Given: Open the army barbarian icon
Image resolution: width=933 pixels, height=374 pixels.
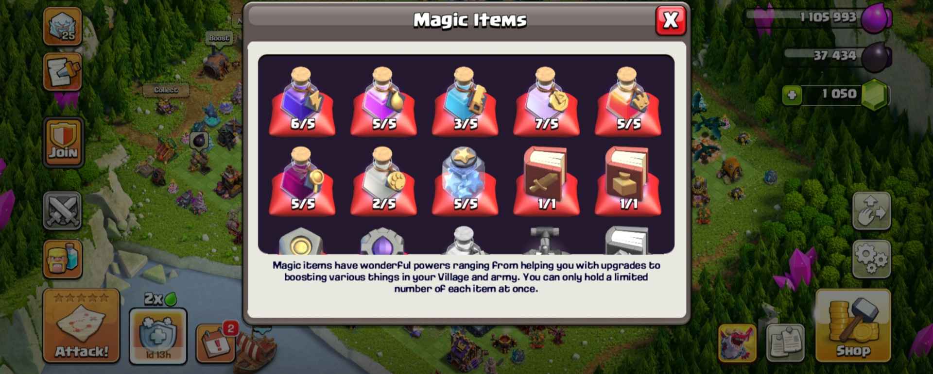Looking at the screenshot, I should (x=63, y=259).
